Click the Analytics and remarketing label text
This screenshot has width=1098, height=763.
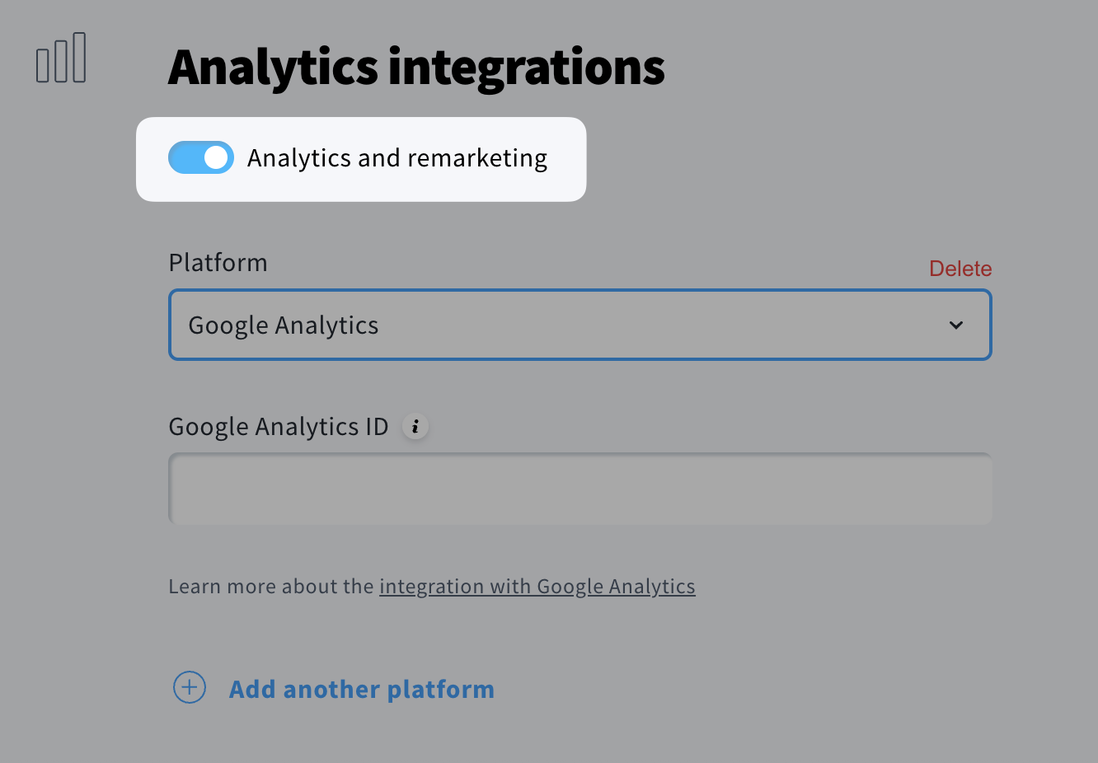[x=396, y=157]
